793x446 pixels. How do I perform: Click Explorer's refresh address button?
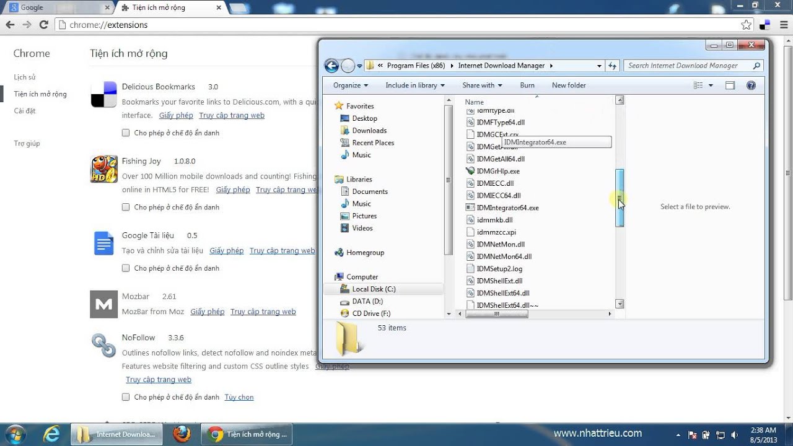click(612, 66)
